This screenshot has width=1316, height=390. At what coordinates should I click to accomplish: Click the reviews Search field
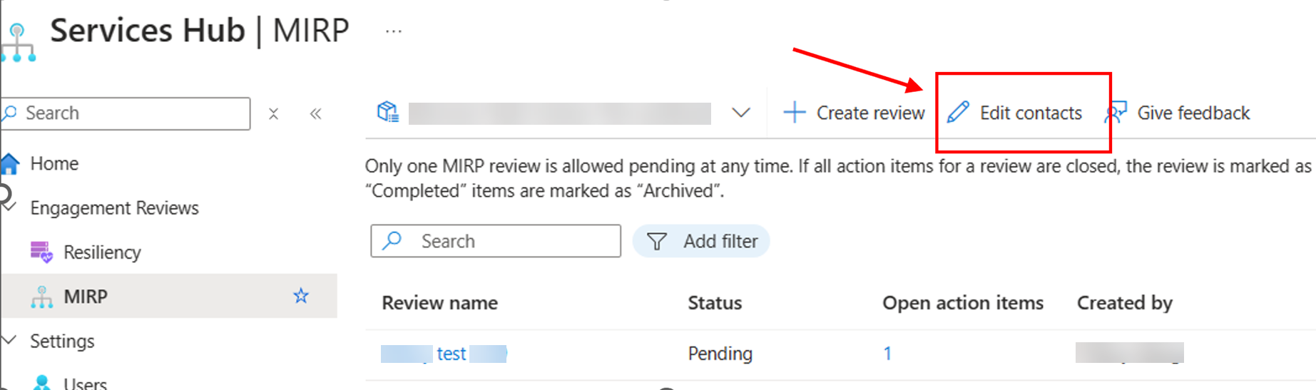496,241
